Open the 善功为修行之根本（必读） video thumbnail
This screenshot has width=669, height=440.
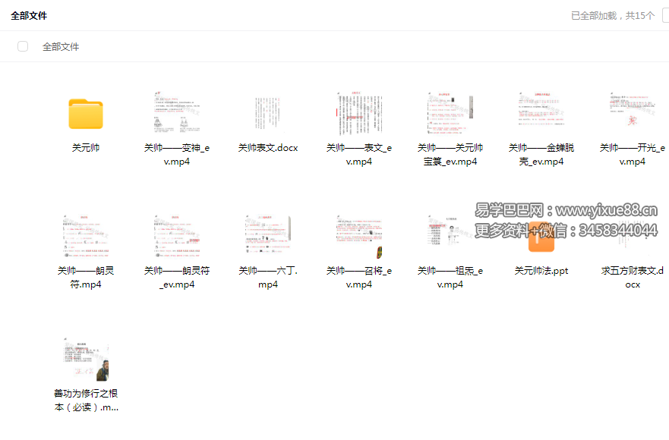pyautogui.click(x=86, y=359)
